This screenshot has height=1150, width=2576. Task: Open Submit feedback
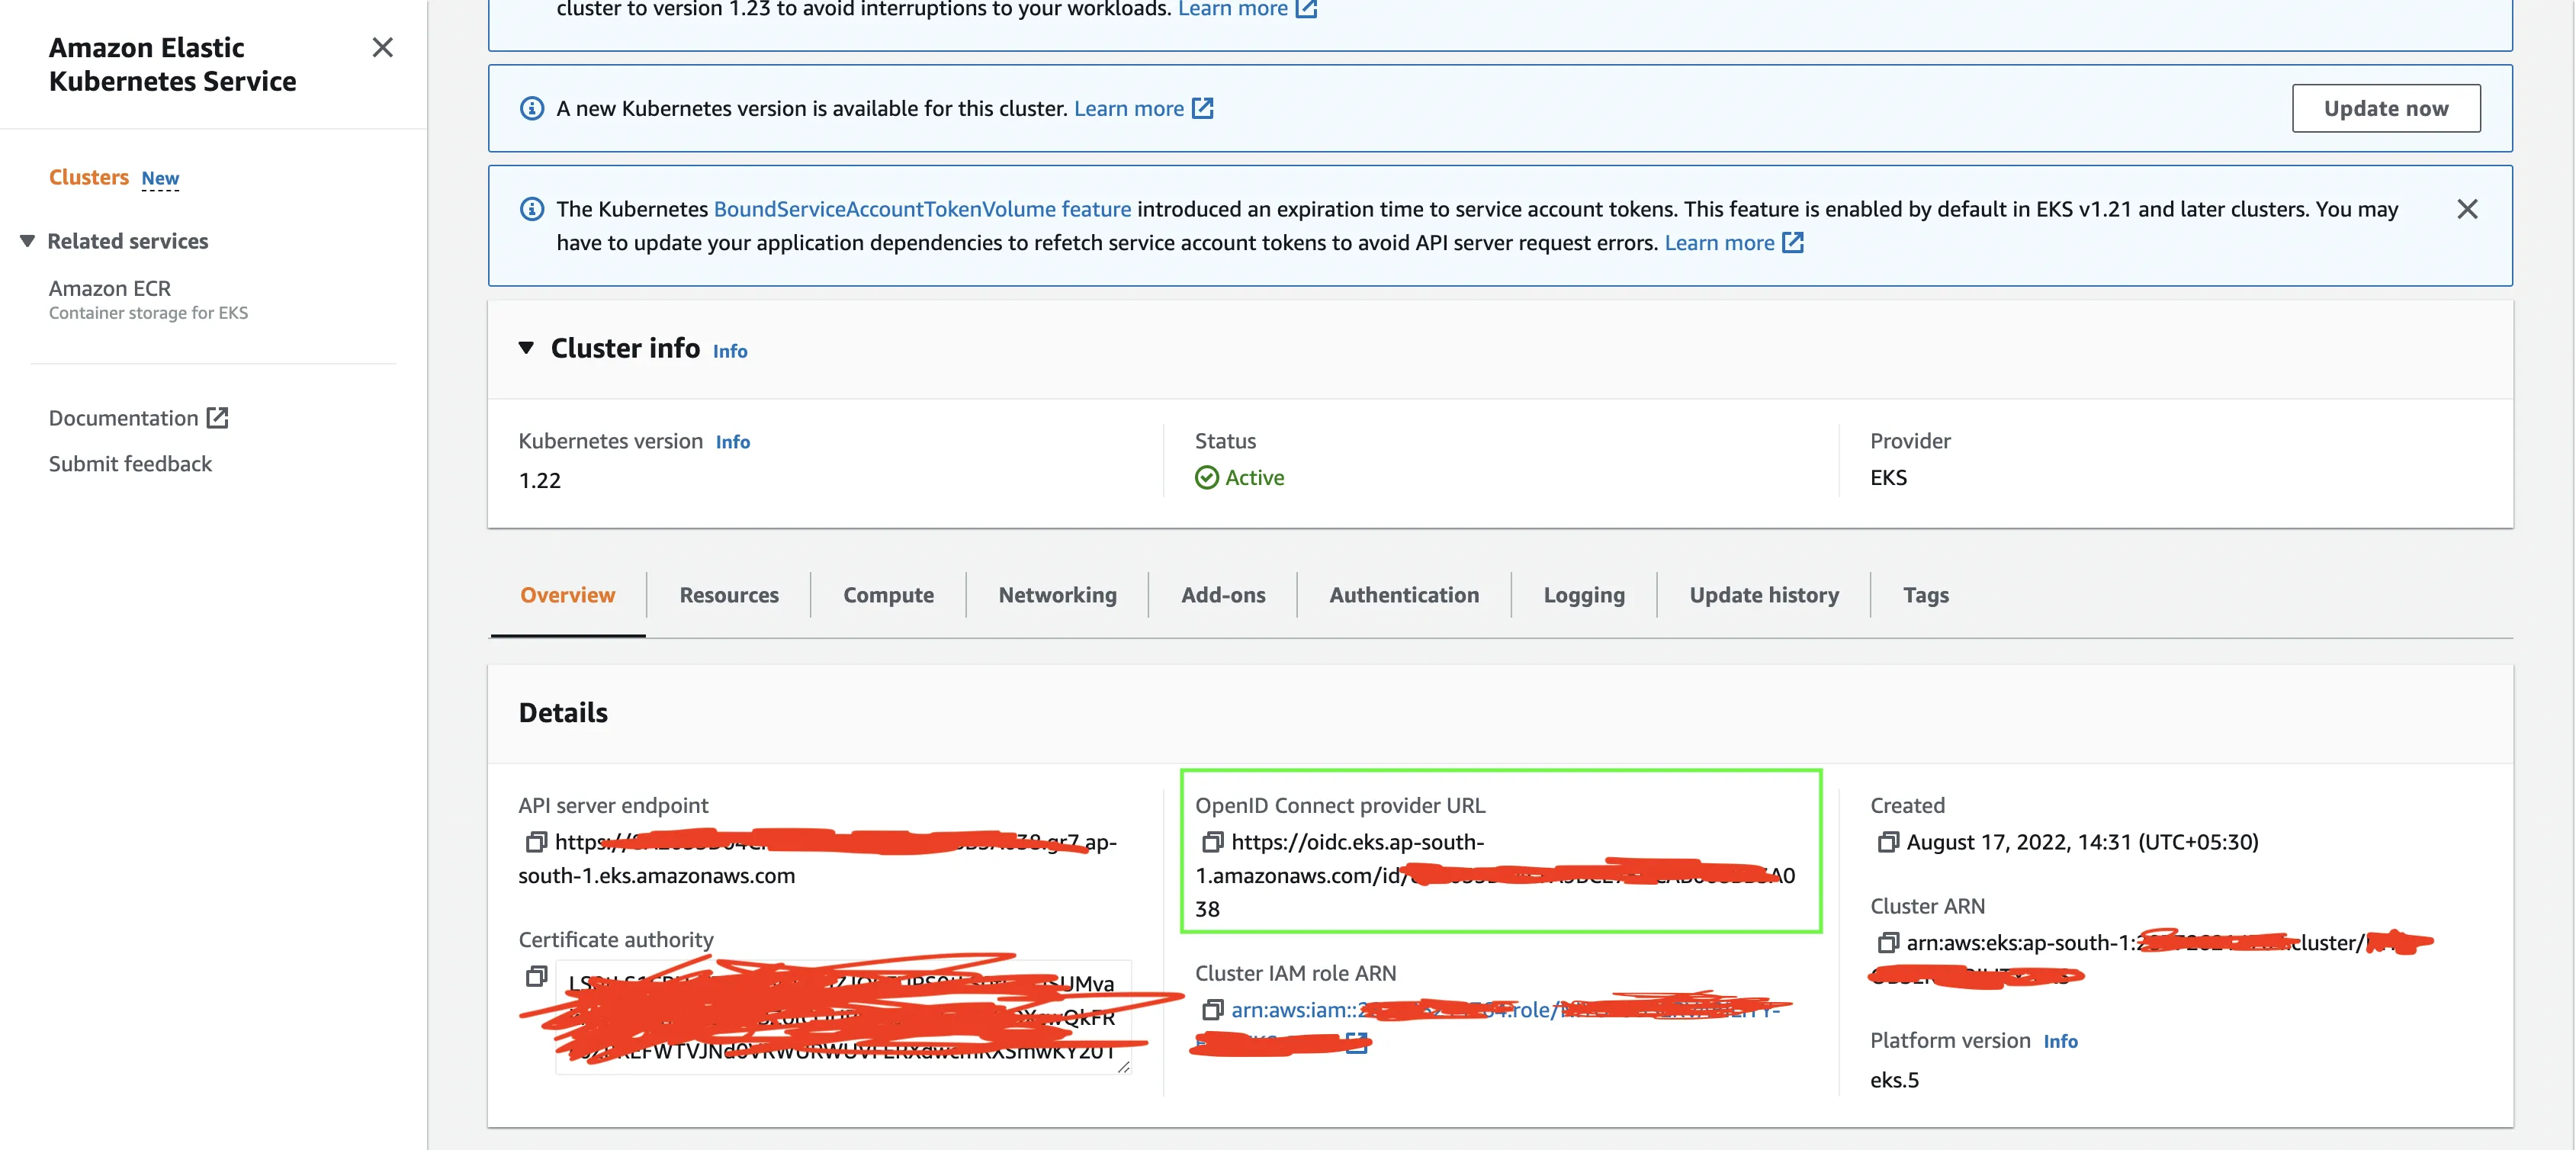[130, 464]
